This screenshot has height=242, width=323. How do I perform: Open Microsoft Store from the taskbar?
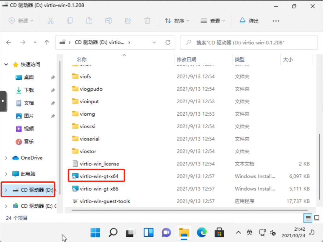click(x=220, y=232)
